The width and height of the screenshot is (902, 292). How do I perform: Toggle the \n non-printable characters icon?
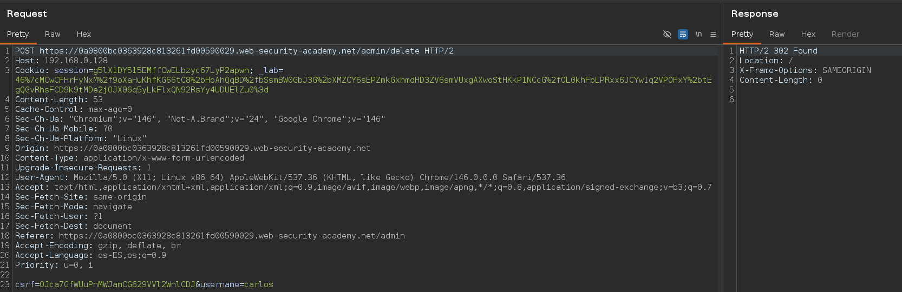point(698,34)
